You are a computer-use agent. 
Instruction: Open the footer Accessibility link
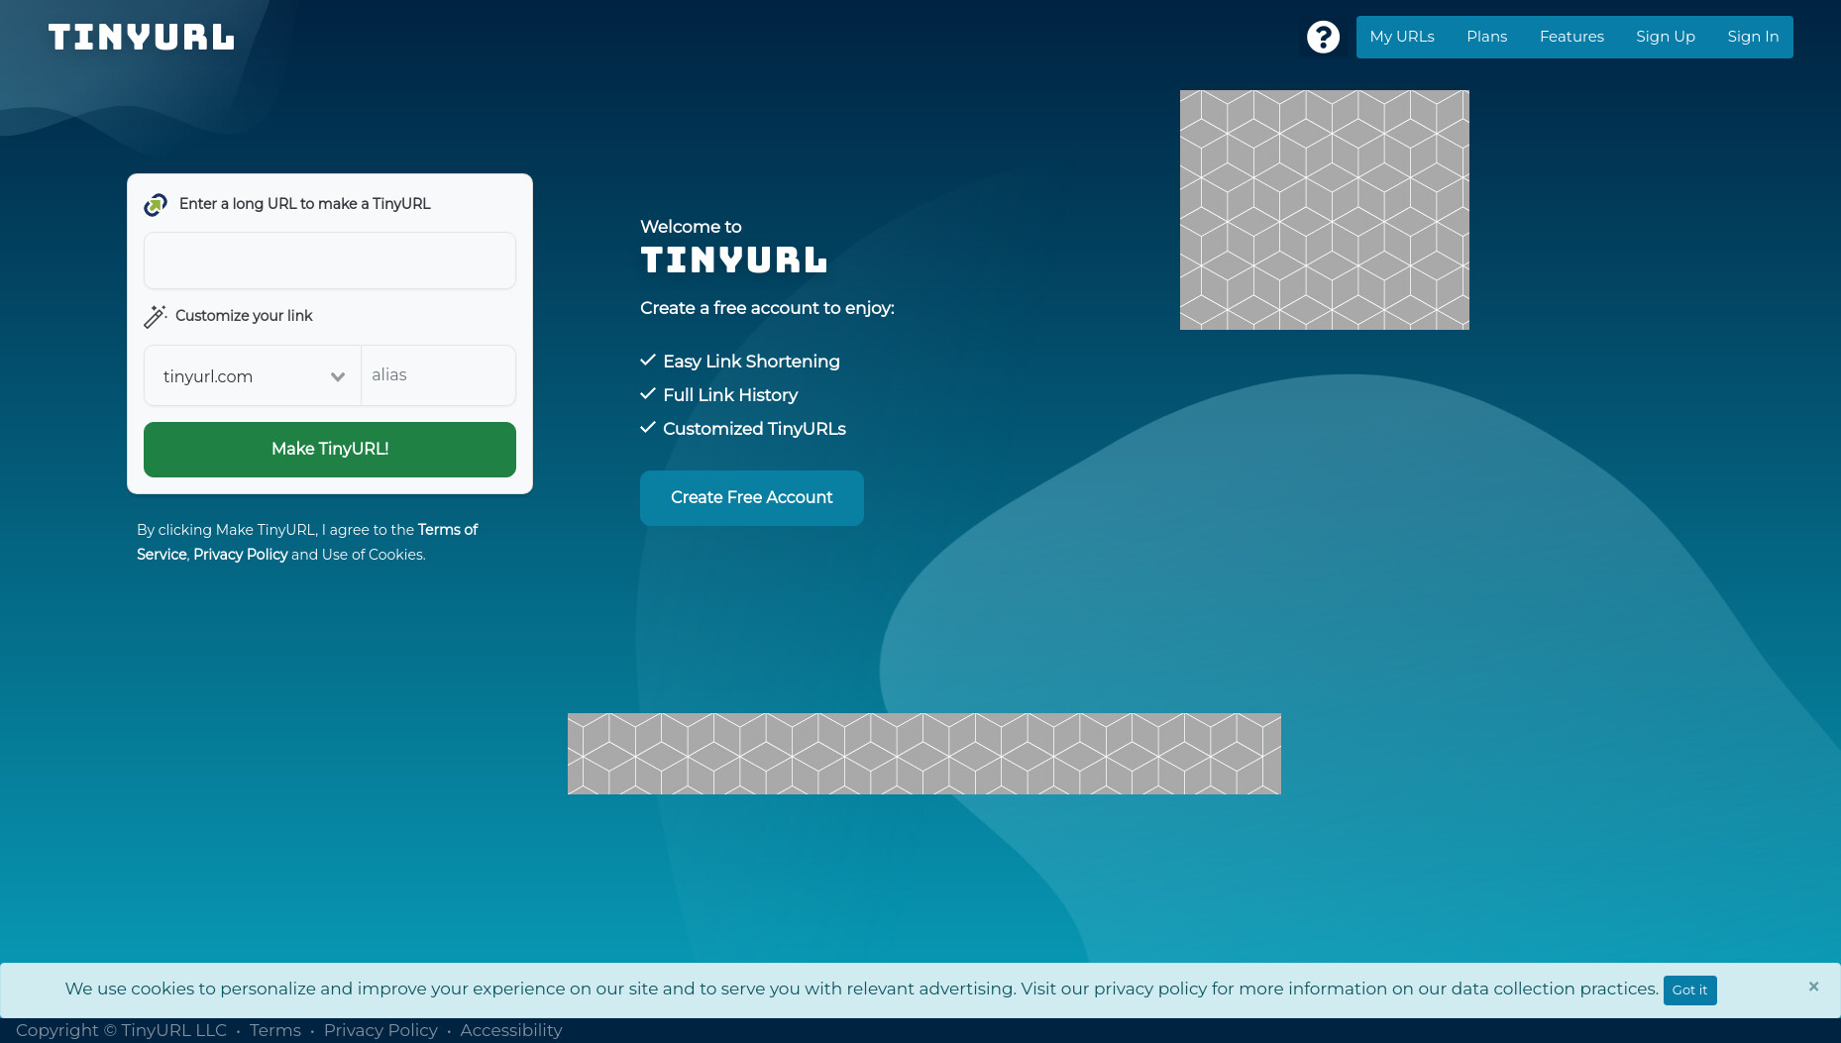click(x=511, y=1030)
